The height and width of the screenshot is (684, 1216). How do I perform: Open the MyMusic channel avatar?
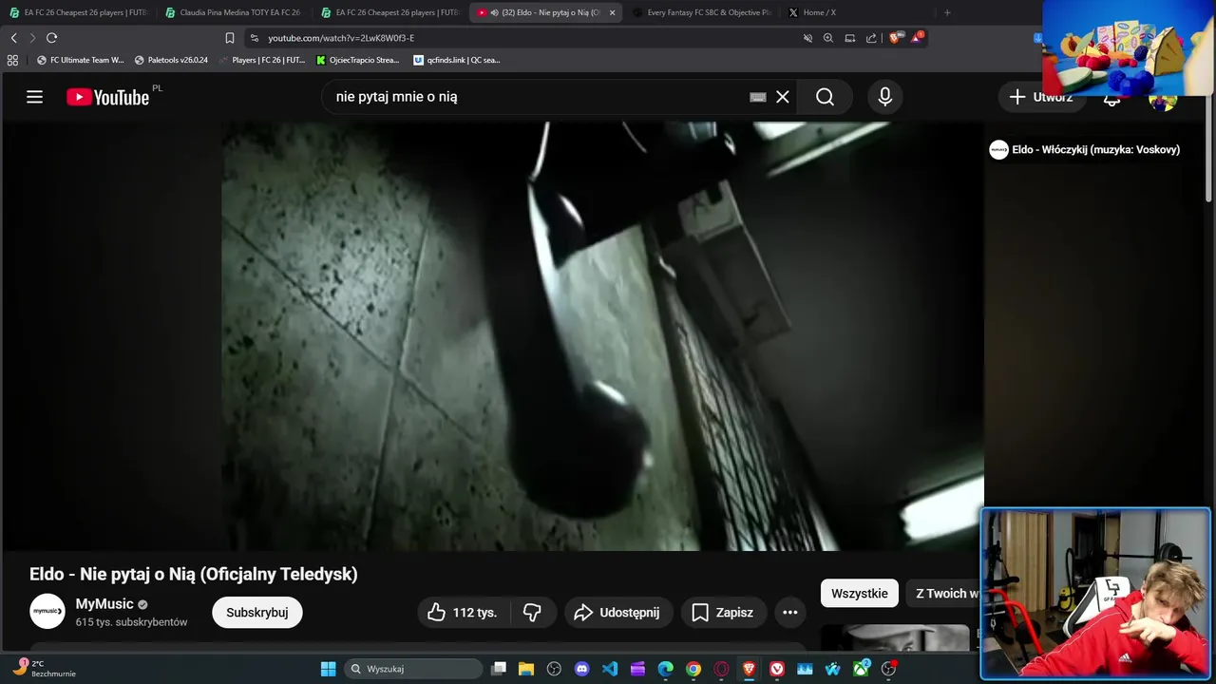[47, 612]
